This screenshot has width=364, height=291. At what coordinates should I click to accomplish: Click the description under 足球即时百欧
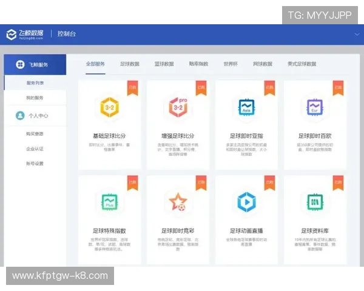click(315, 147)
